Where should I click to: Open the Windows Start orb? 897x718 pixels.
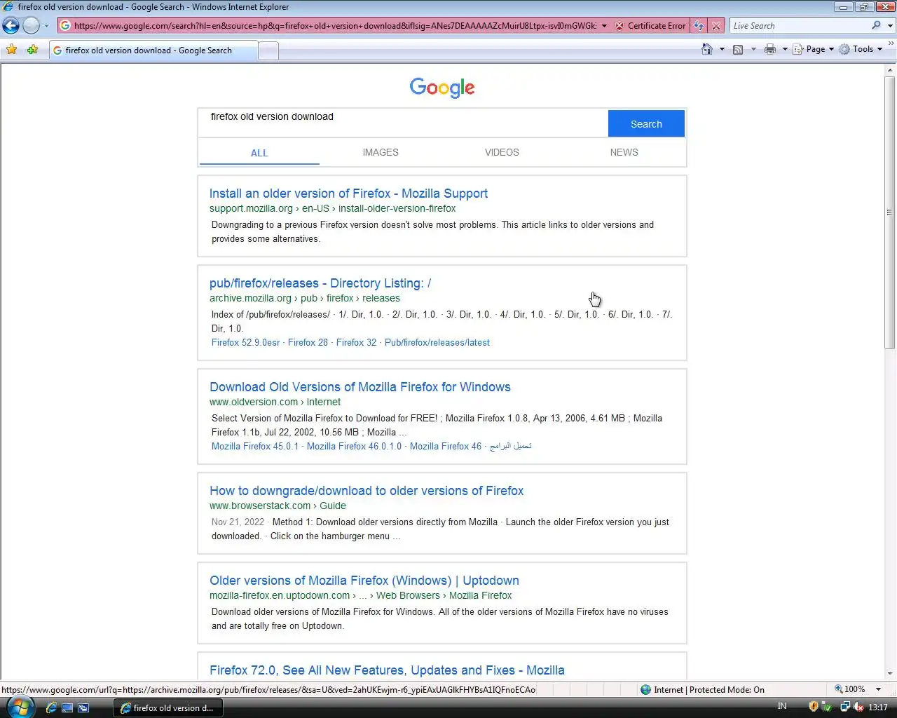tap(19, 707)
